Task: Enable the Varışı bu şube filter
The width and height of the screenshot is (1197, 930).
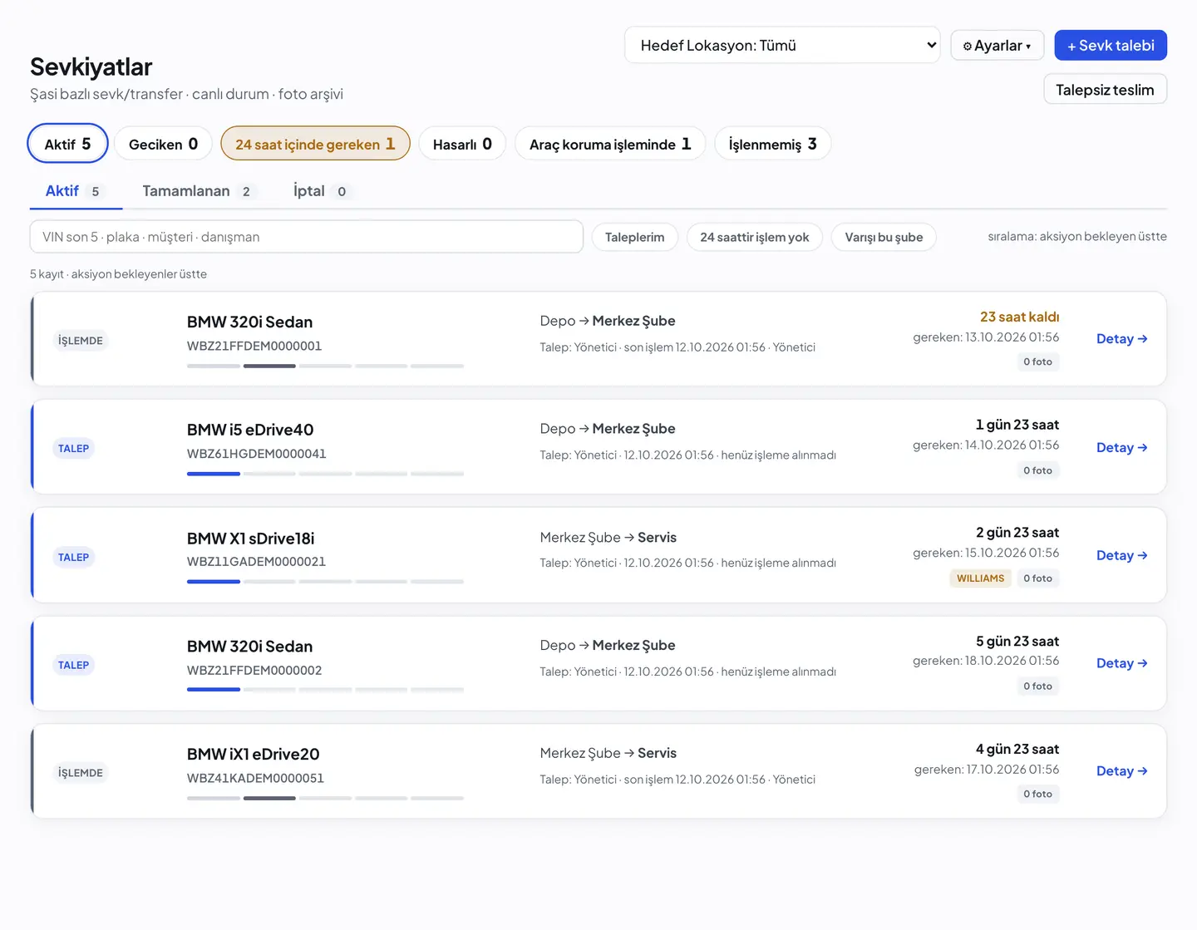Action: pyautogui.click(x=884, y=237)
